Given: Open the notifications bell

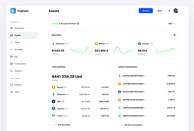Looking at the screenshot, I should pyautogui.click(x=169, y=11).
